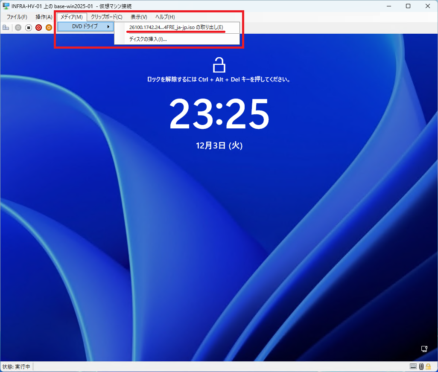Screen dimensions: 438x372
Task: Click the greyed-out Start VM icon
Action: click(x=18, y=28)
